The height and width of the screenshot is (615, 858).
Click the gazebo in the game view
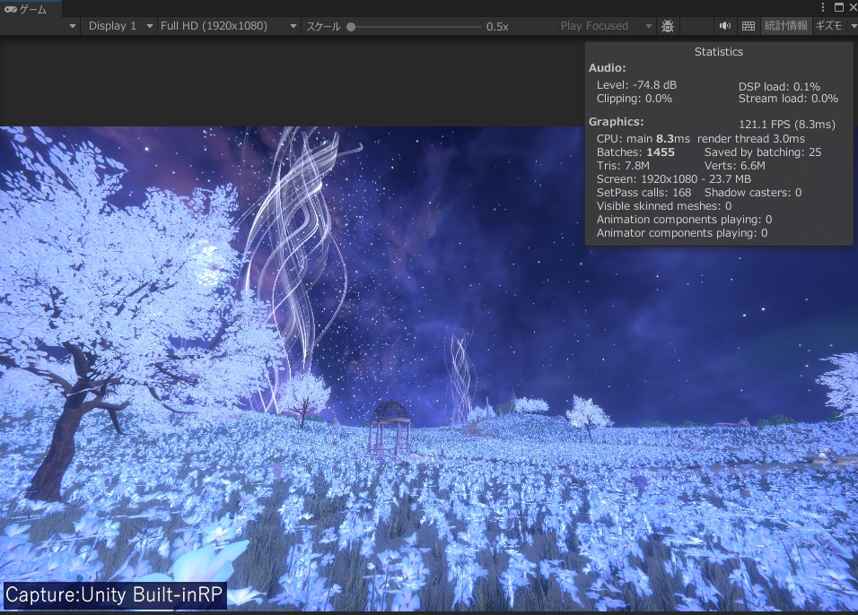(x=390, y=428)
